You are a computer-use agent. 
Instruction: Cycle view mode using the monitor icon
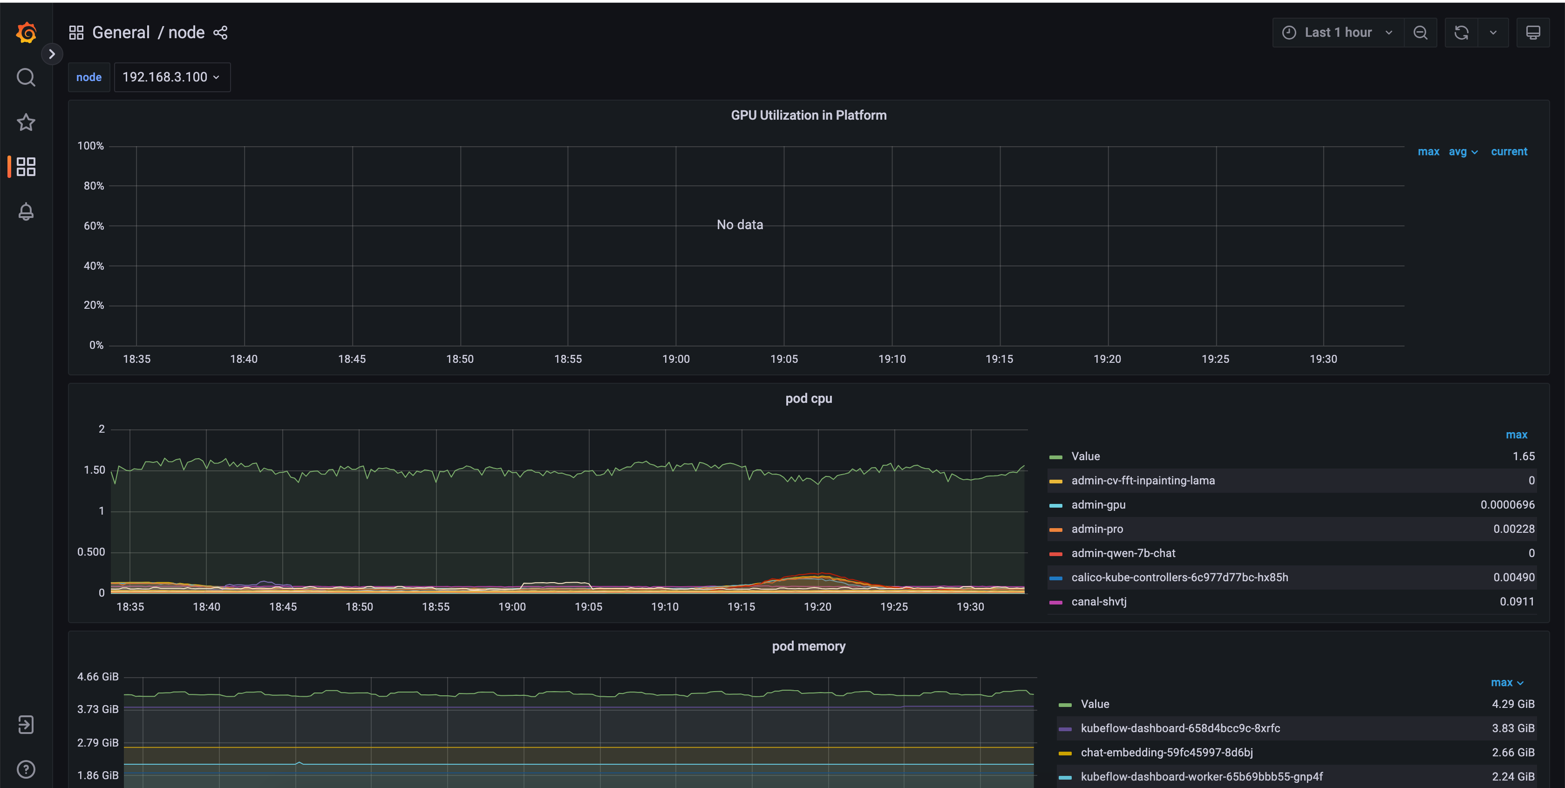1533,33
